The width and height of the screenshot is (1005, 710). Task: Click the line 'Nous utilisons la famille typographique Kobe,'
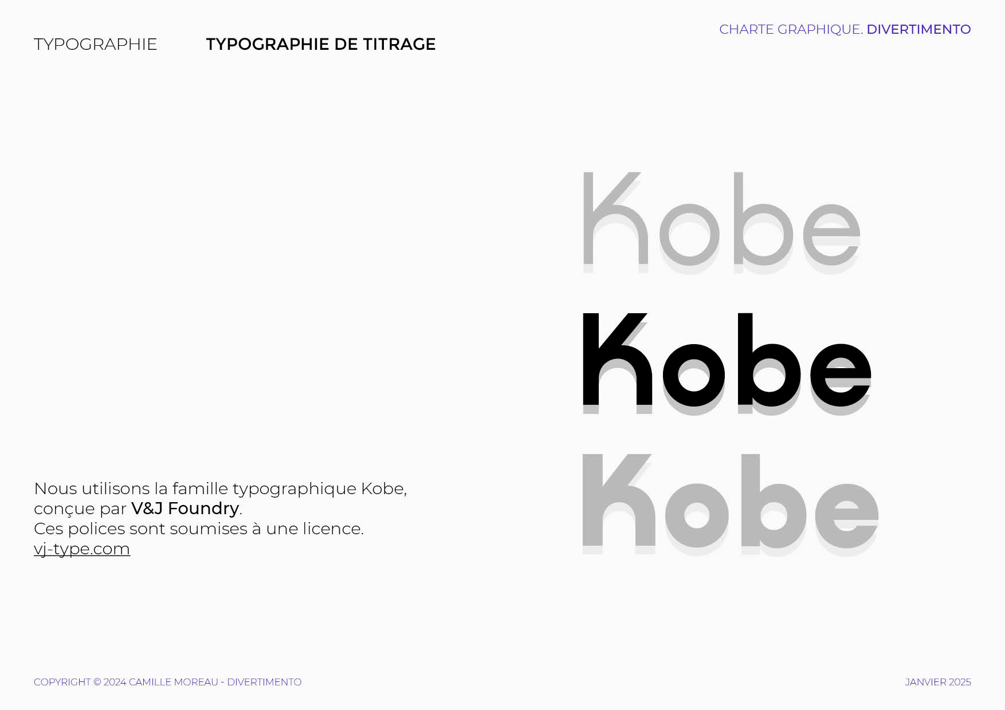pos(220,488)
